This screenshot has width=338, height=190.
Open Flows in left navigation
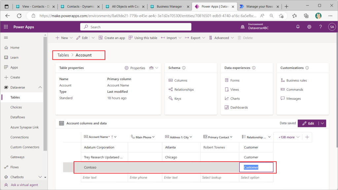(14, 167)
